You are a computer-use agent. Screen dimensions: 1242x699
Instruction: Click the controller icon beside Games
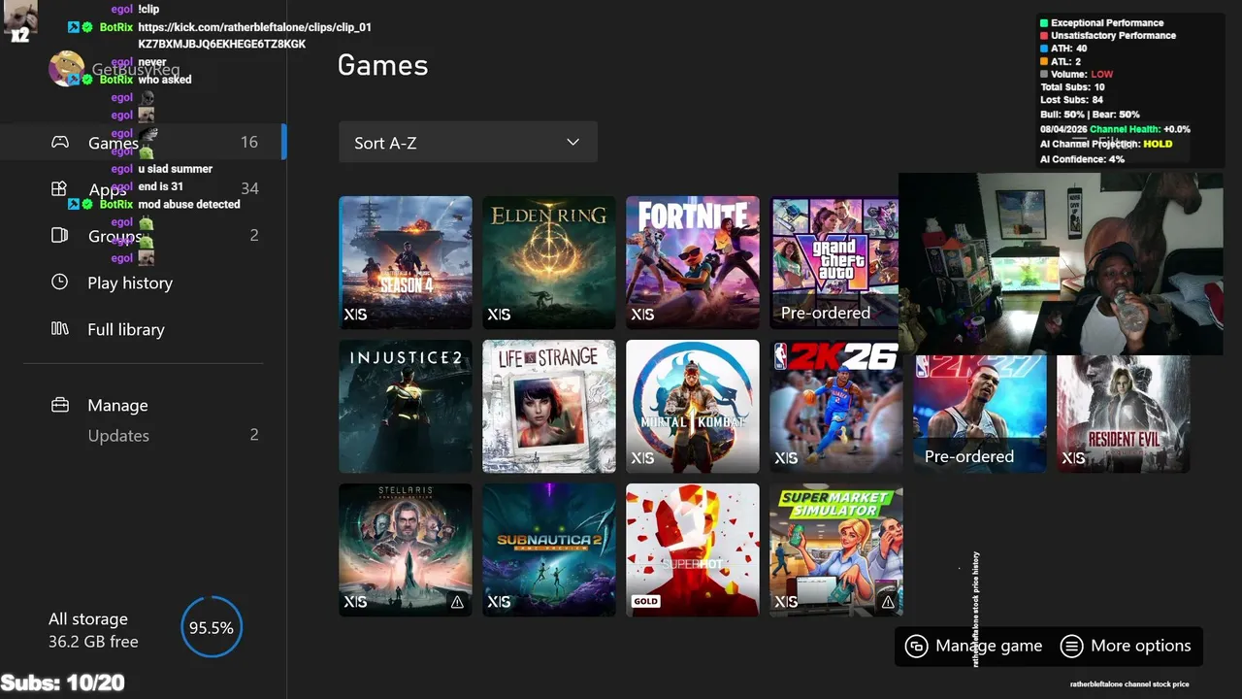60,142
